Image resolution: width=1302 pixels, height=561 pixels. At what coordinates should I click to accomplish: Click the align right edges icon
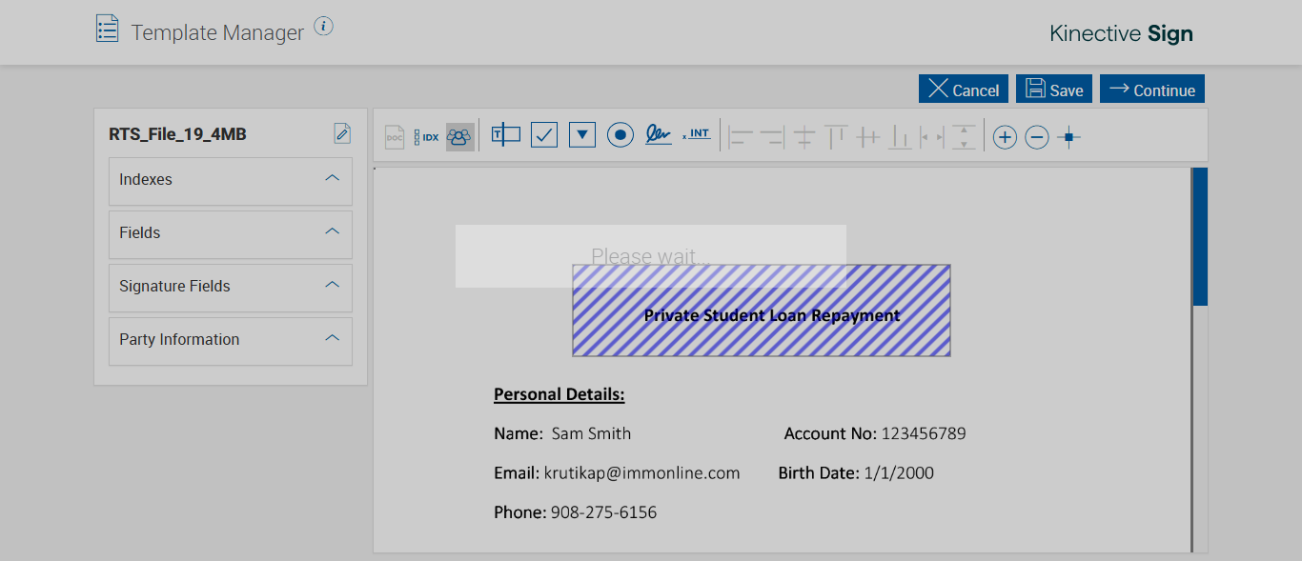point(771,137)
